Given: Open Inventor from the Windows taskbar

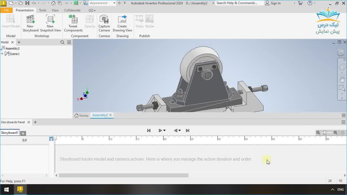Looking at the screenshot, I should tap(20, 189).
